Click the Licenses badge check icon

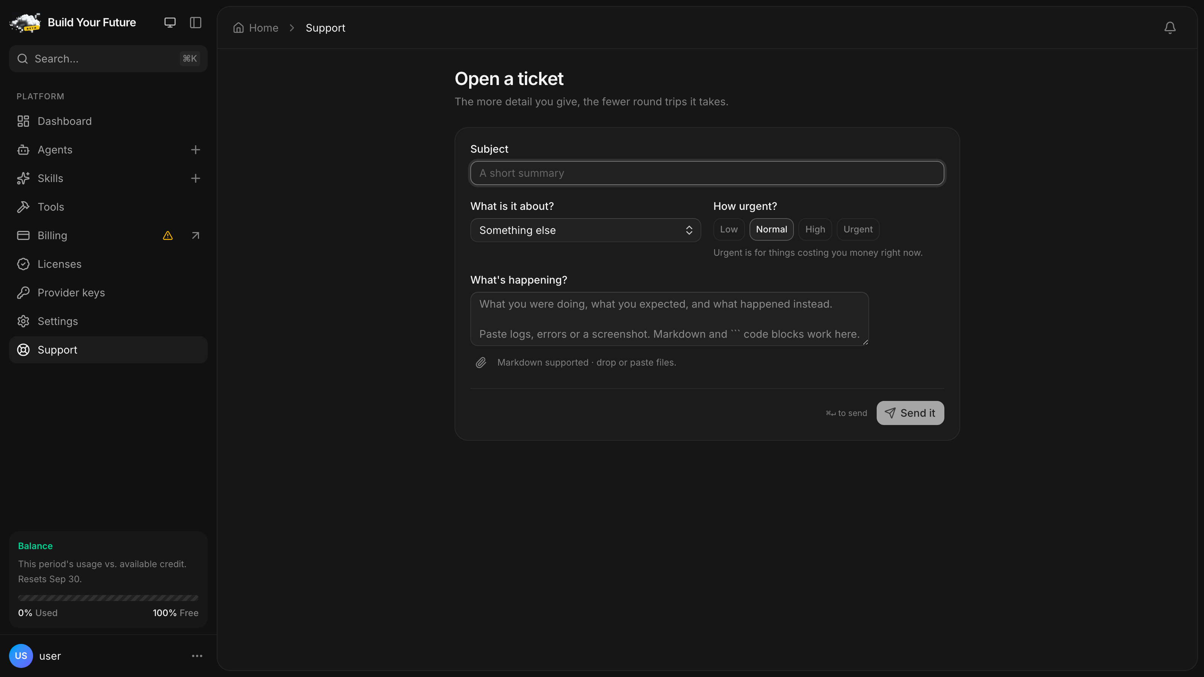23,264
